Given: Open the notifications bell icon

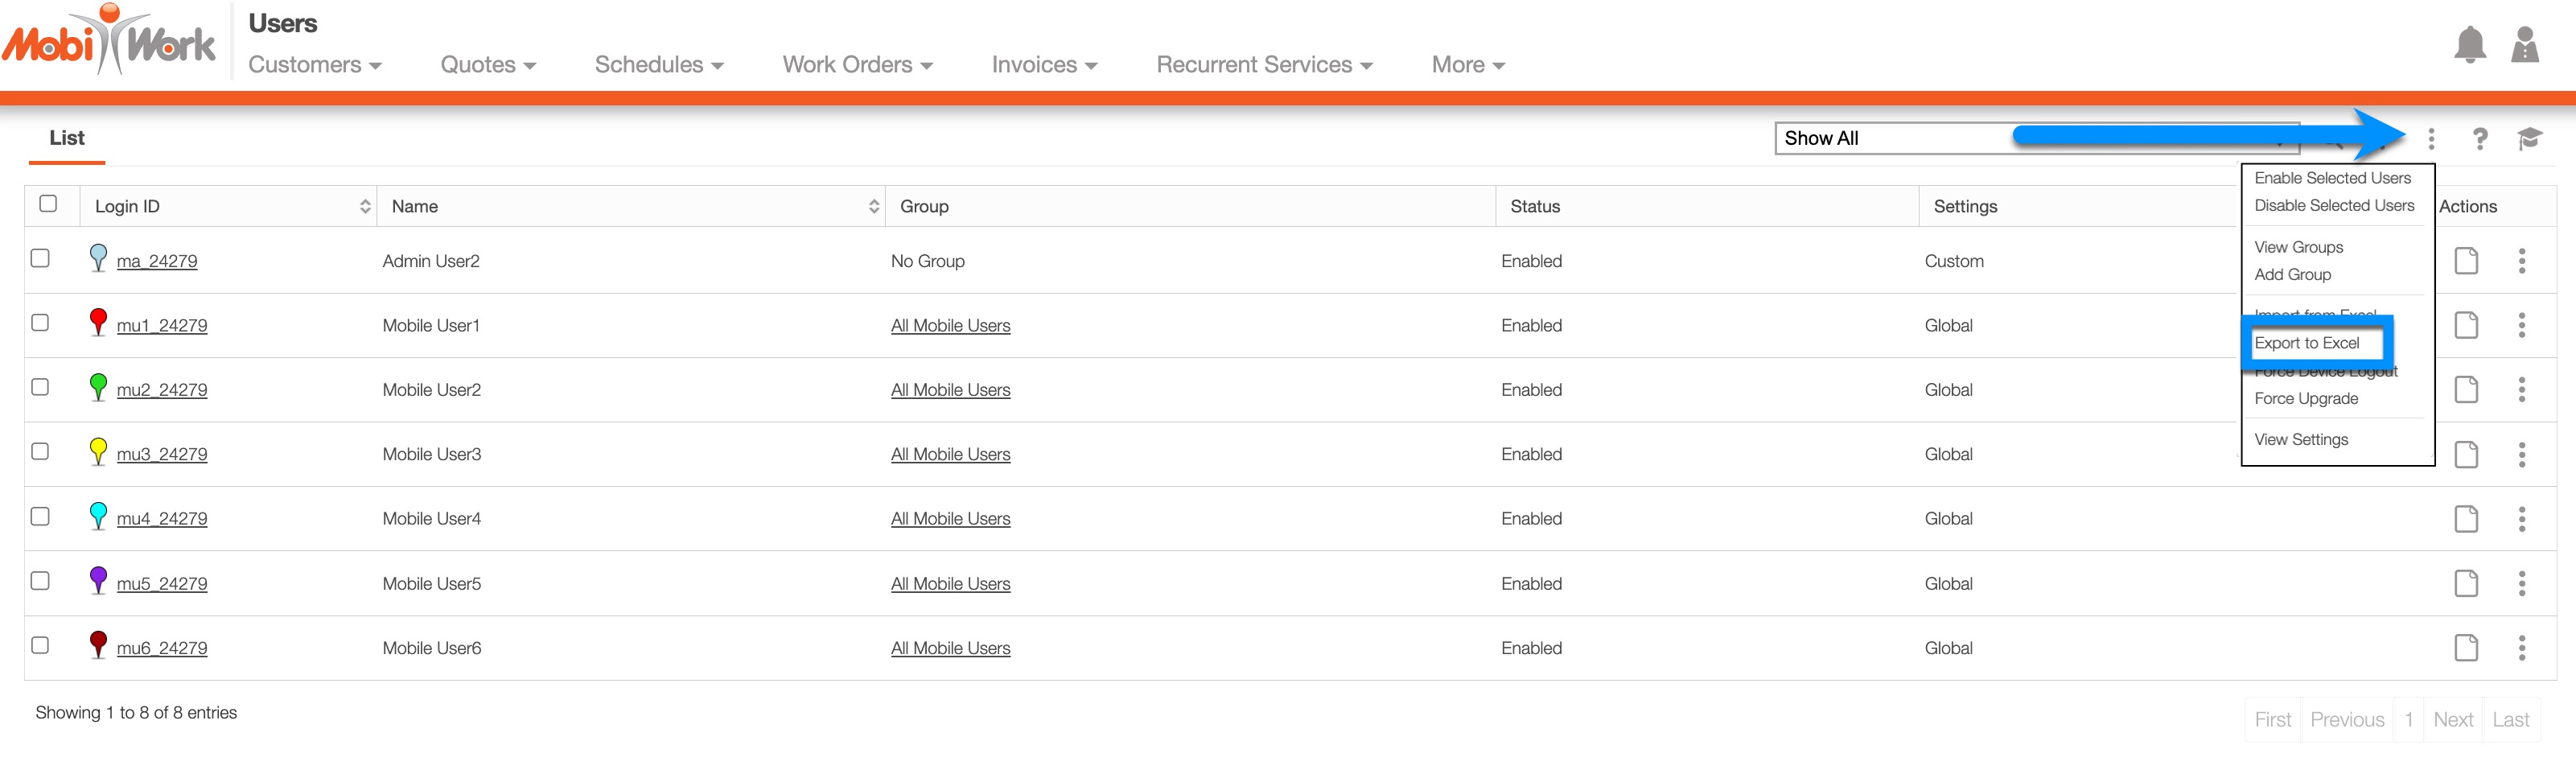Looking at the screenshot, I should click(2469, 45).
